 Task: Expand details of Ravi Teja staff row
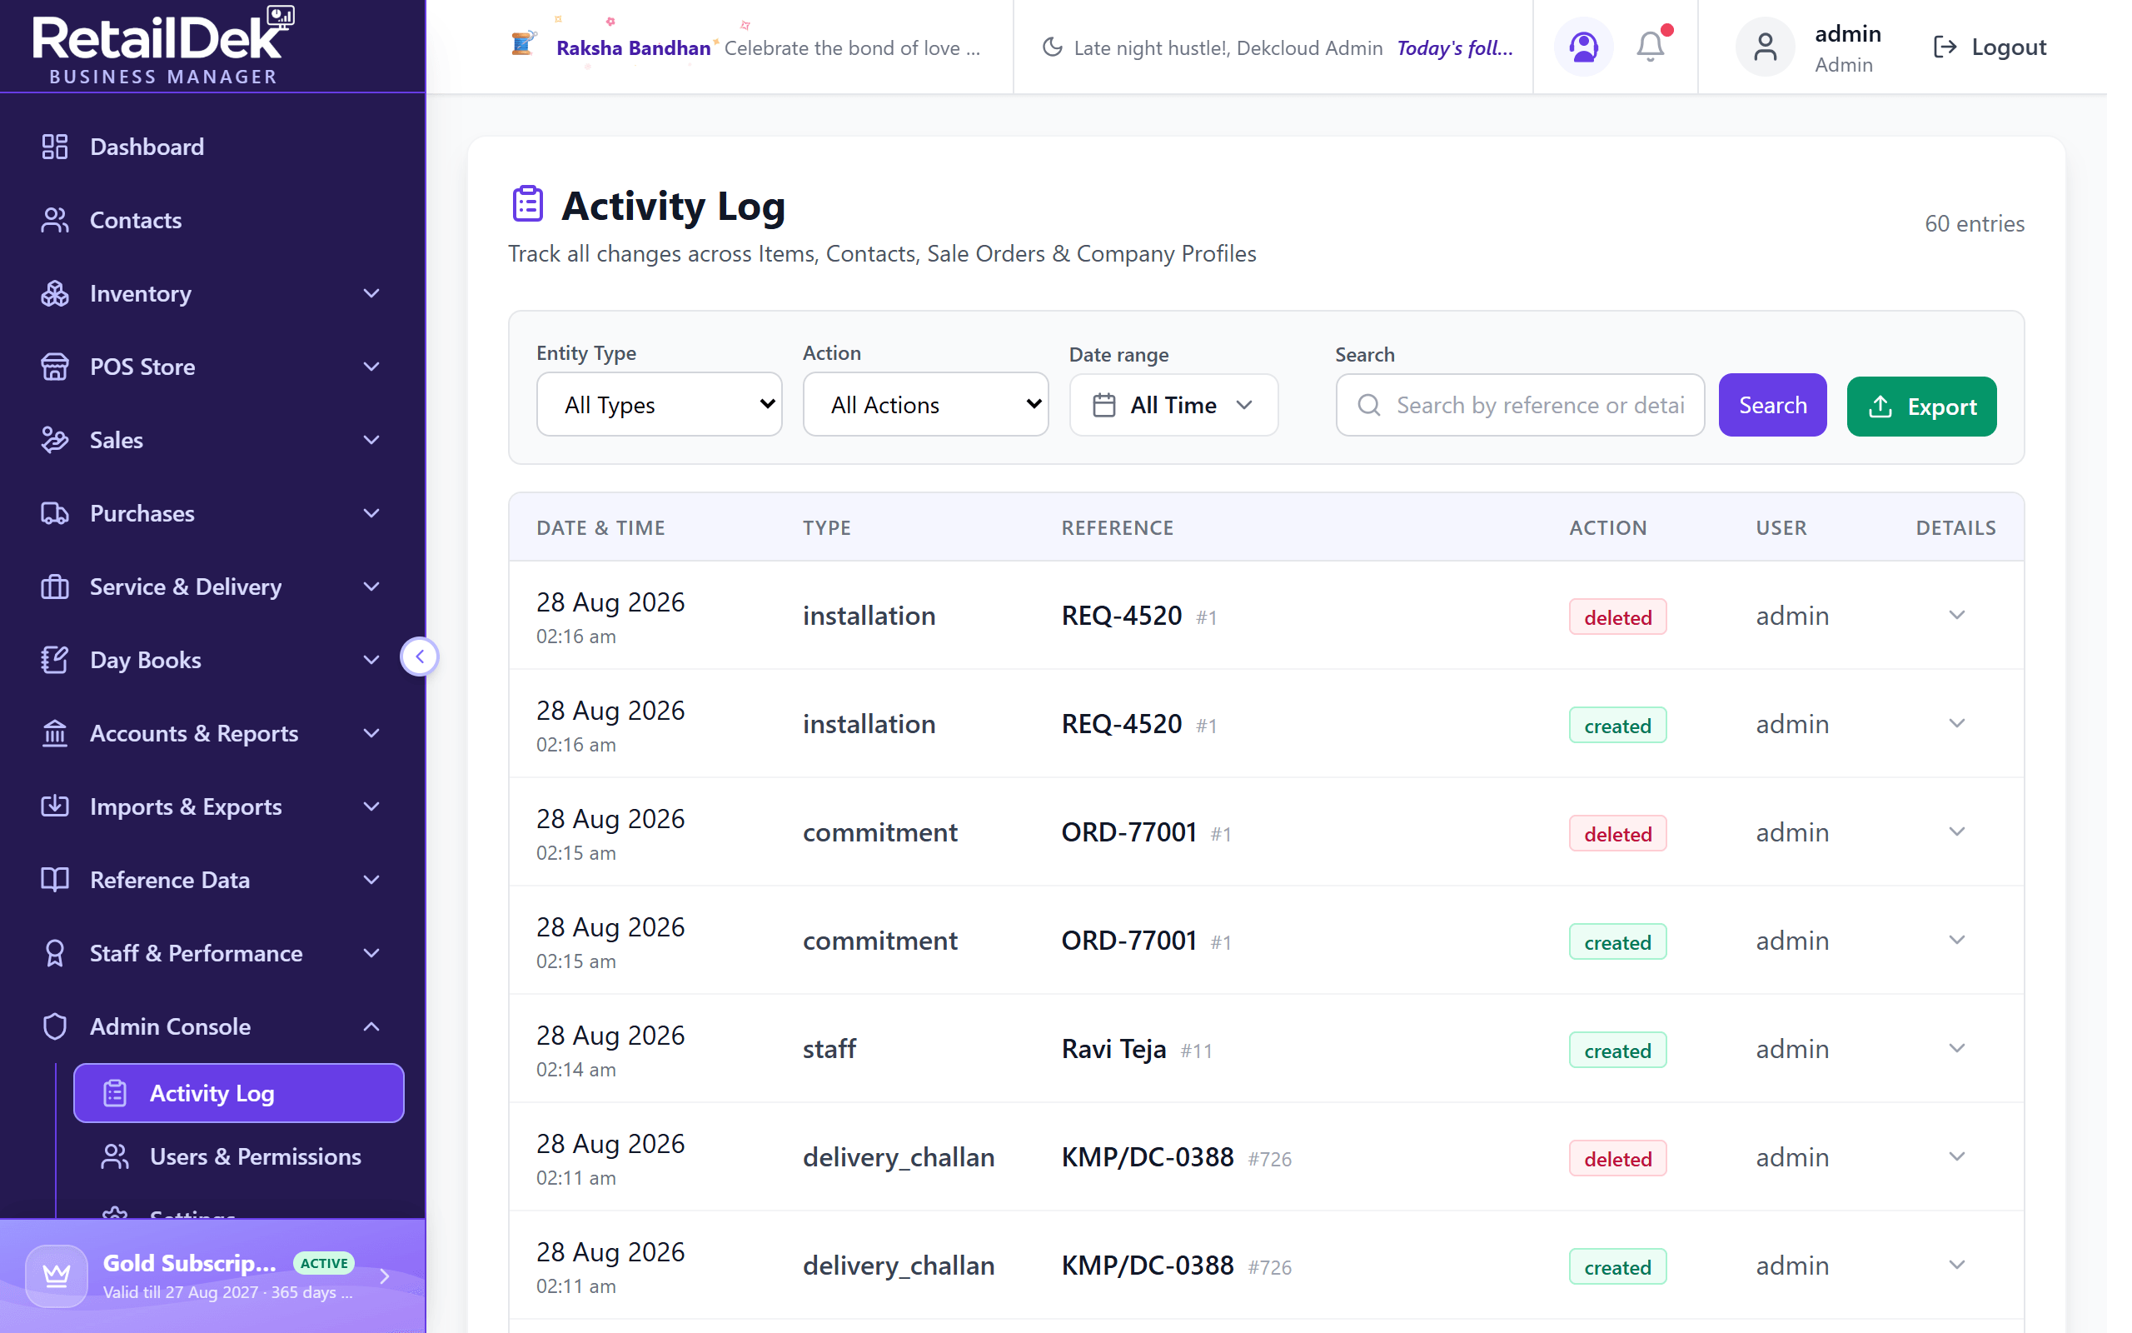point(1955,1048)
